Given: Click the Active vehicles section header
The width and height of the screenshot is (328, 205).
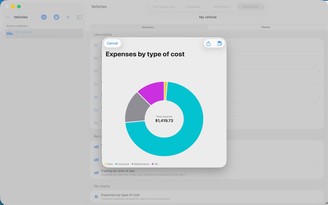Looking at the screenshot, I should [x=17, y=26].
